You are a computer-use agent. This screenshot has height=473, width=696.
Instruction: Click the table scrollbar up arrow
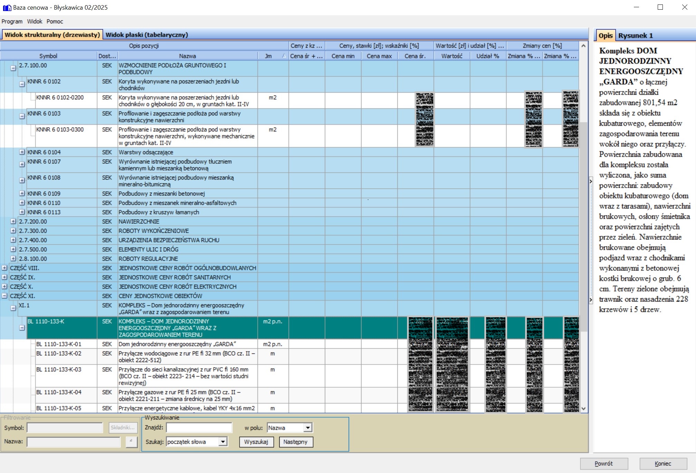point(583,46)
